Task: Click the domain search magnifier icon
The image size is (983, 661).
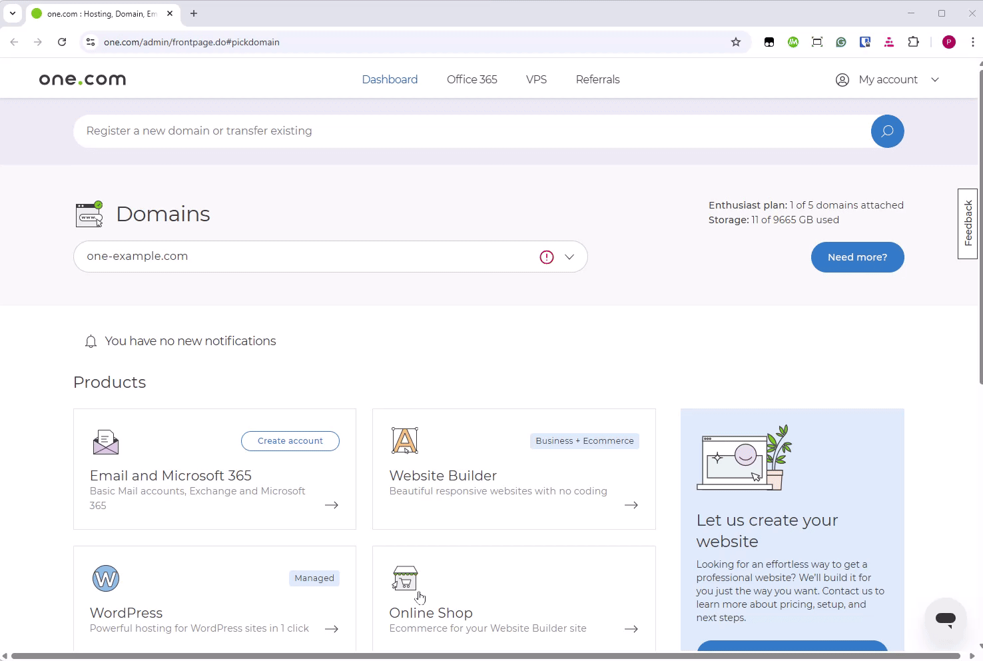Action: click(x=887, y=131)
